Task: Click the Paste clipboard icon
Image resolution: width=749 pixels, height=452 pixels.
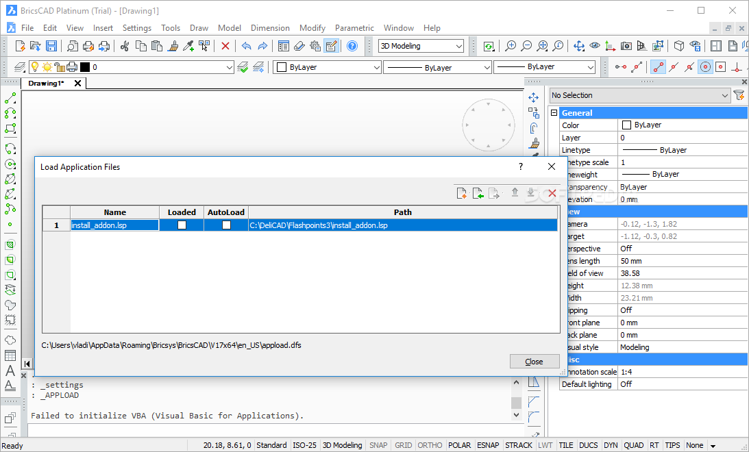Action: (157, 46)
